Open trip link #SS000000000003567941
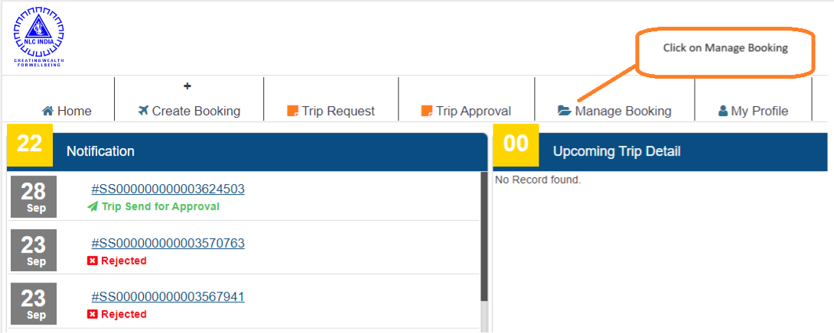834x333 pixels. tap(168, 296)
